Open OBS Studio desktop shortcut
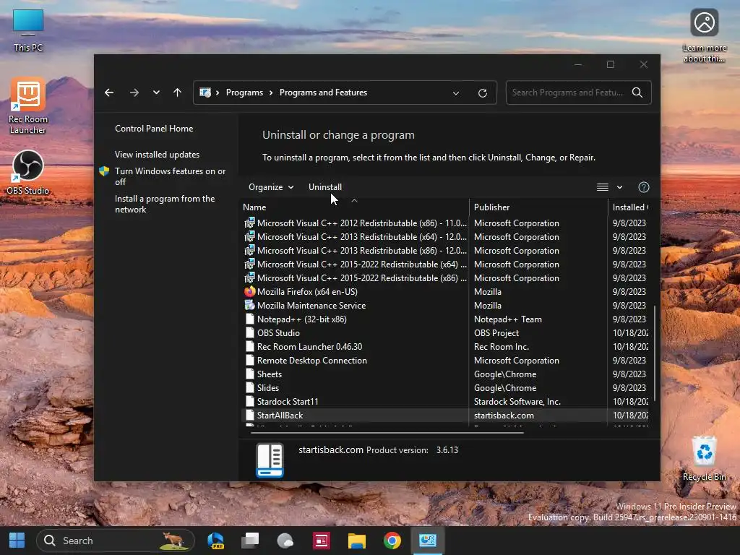740x555 pixels. point(28,172)
